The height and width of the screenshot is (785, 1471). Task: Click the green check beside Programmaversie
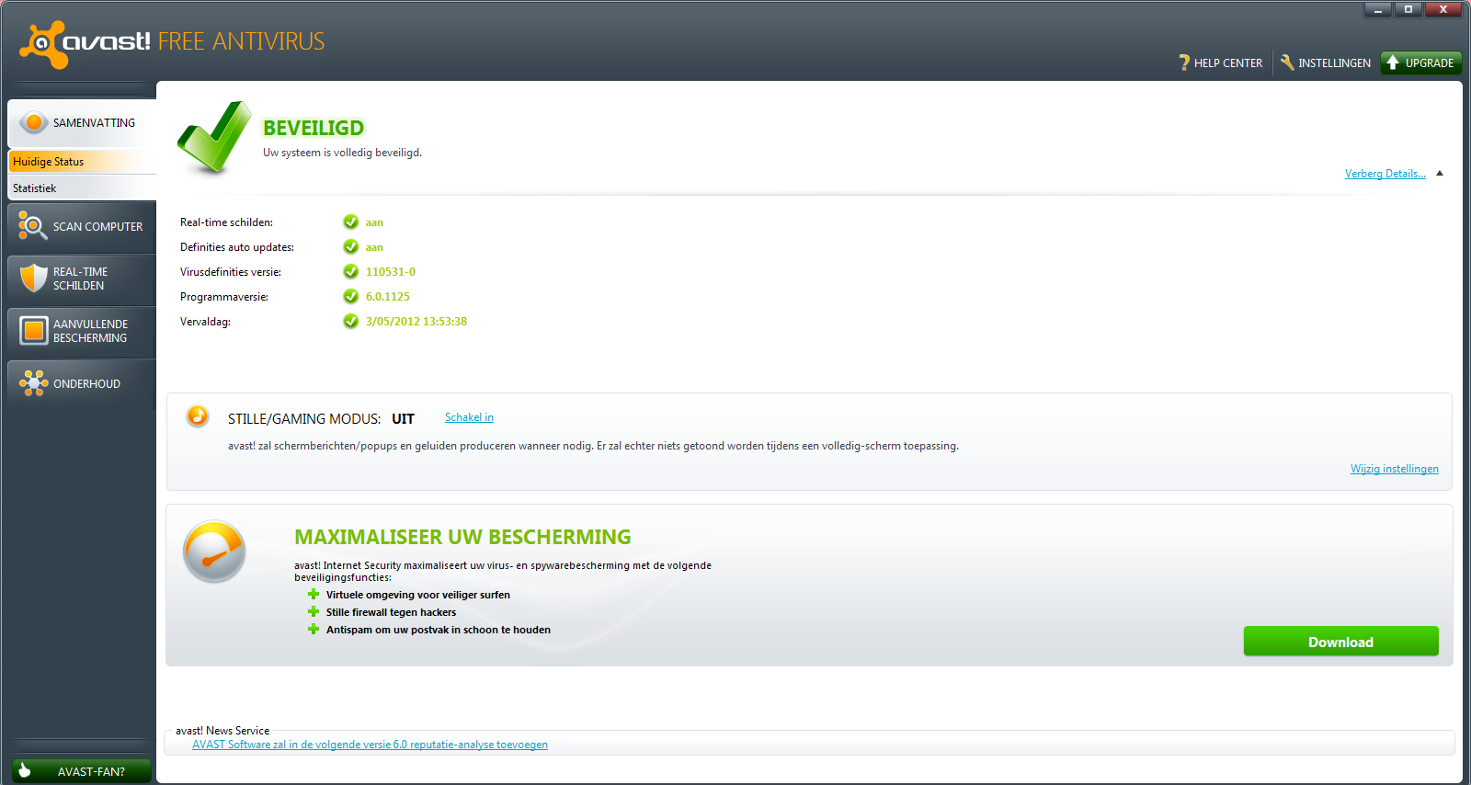[x=350, y=296]
